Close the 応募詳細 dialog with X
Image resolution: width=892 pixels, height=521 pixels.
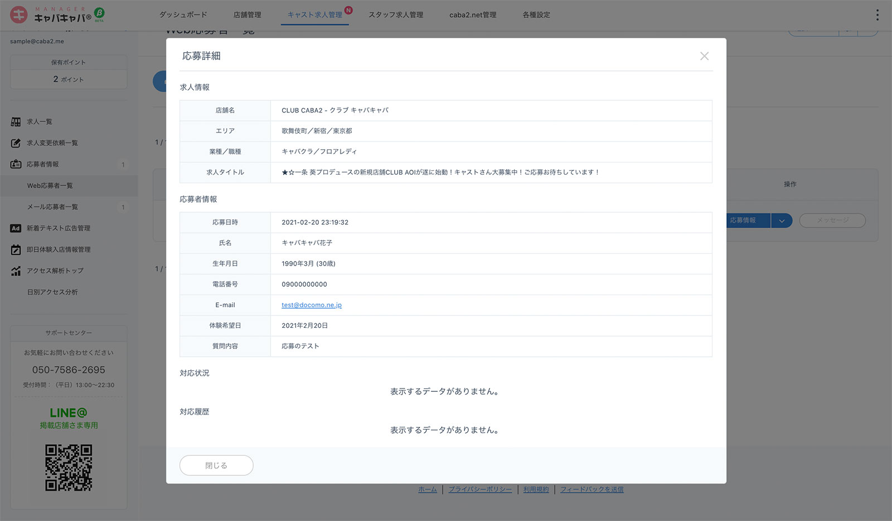(x=704, y=56)
